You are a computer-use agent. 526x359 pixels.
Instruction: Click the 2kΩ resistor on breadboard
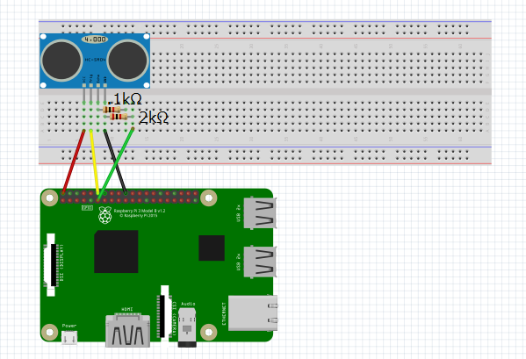(119, 117)
